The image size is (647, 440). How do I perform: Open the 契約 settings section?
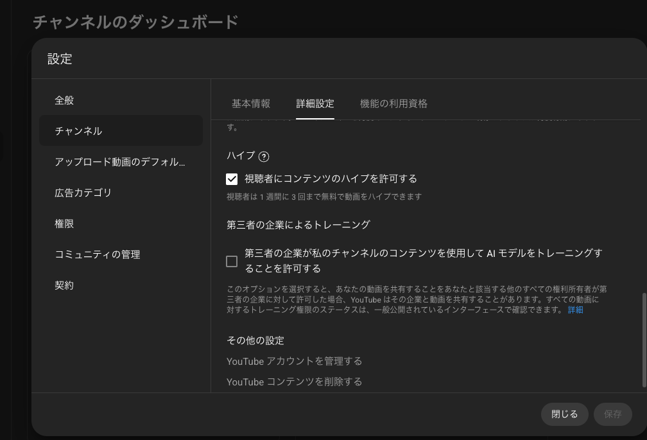64,285
